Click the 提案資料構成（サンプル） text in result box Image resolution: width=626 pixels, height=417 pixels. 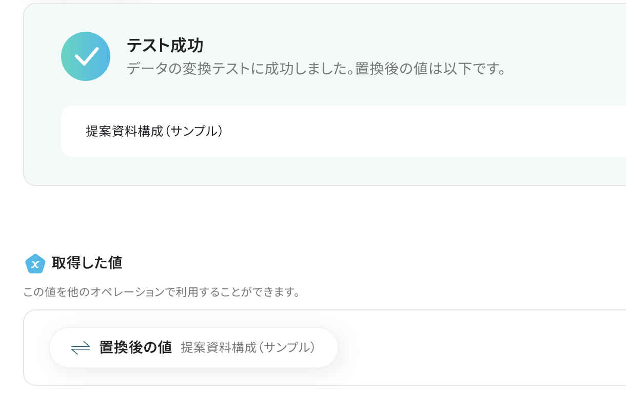154,131
